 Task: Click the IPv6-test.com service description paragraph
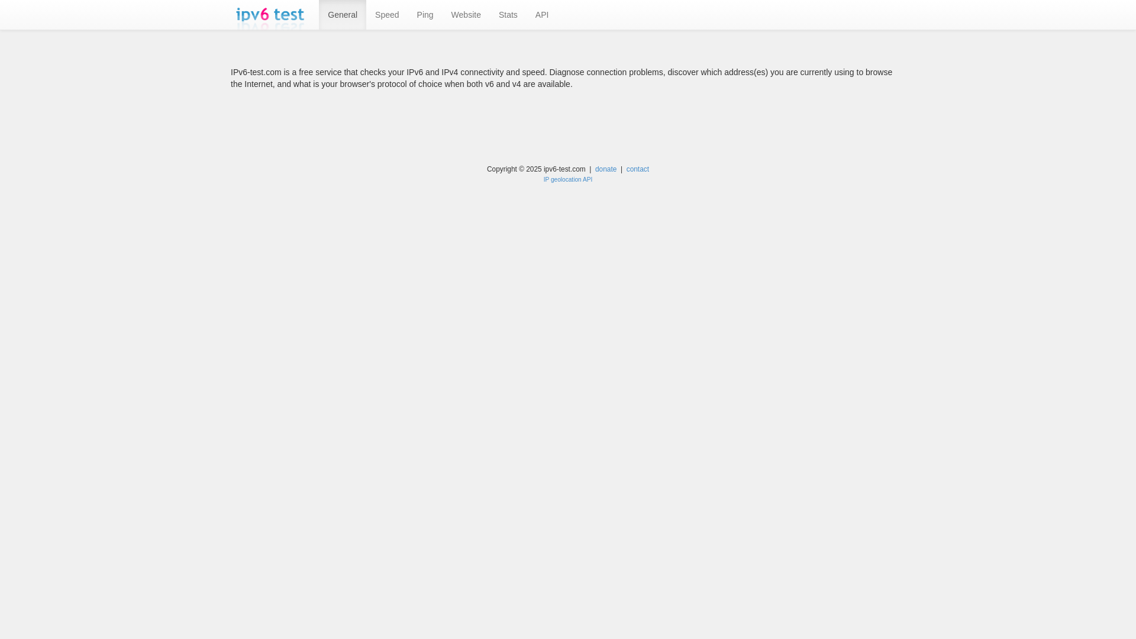561,78
